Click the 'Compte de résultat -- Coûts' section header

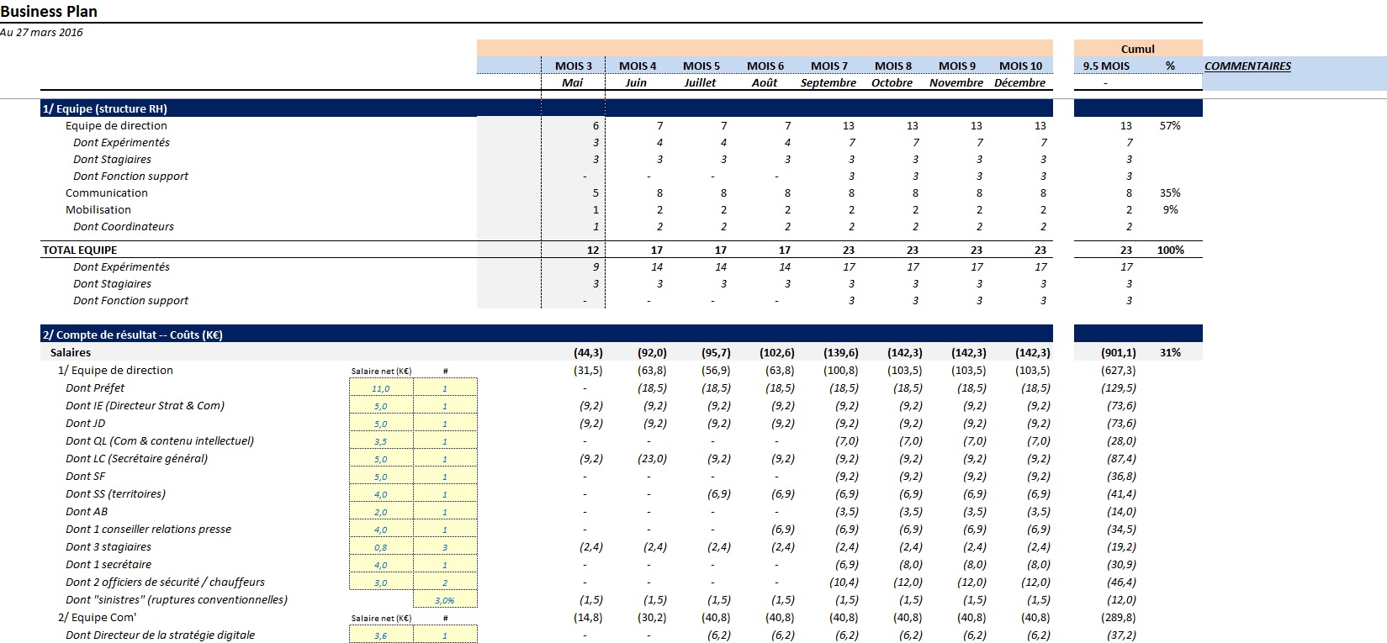coord(132,335)
